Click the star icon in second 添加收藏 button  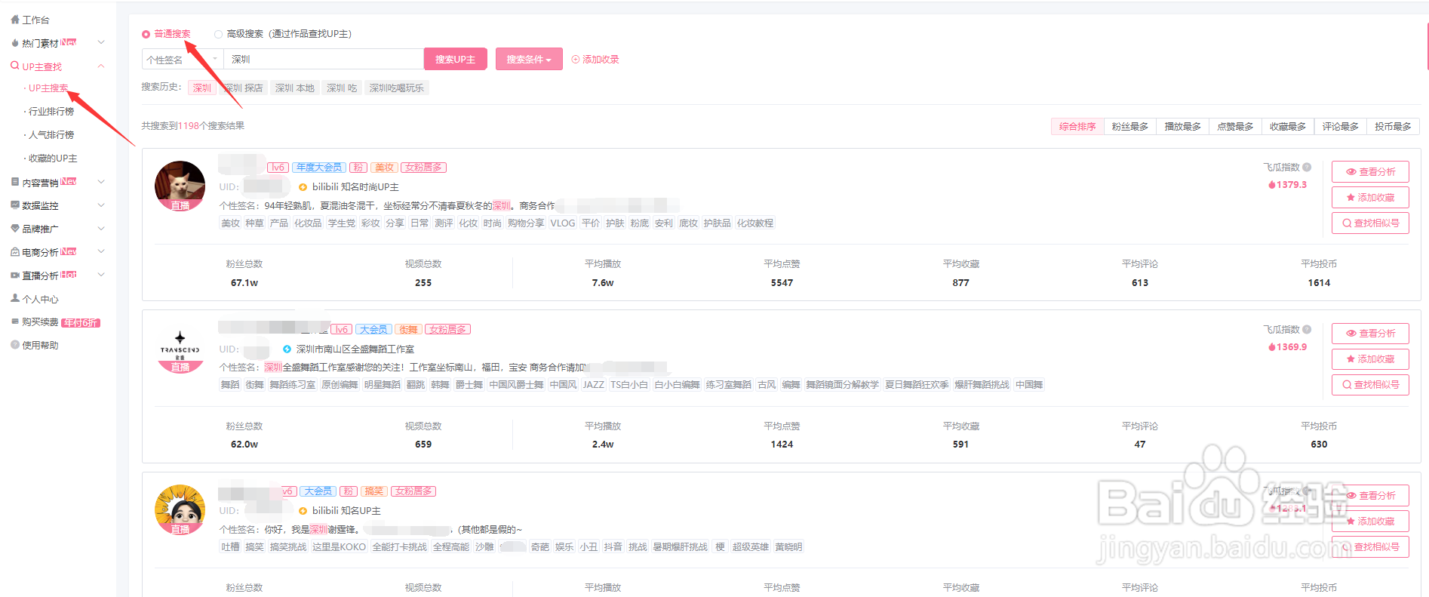(1351, 359)
